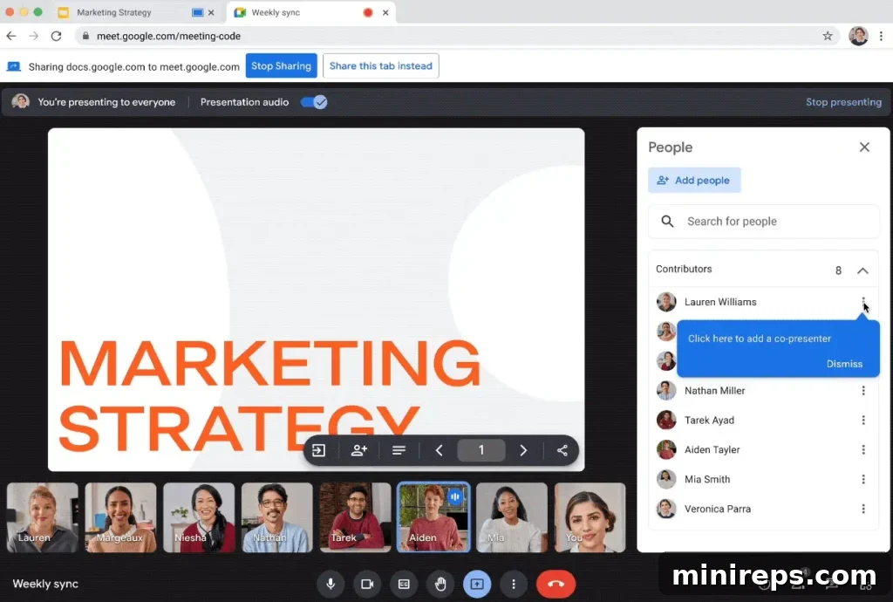
Task: Click the share icon on slide toolbar
Action: [x=562, y=450]
